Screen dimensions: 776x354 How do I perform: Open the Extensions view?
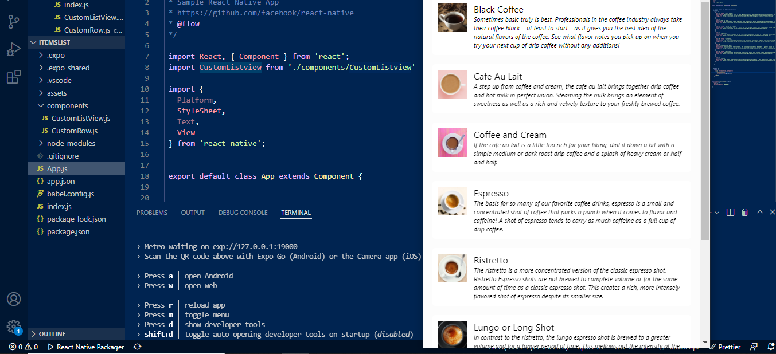[14, 77]
